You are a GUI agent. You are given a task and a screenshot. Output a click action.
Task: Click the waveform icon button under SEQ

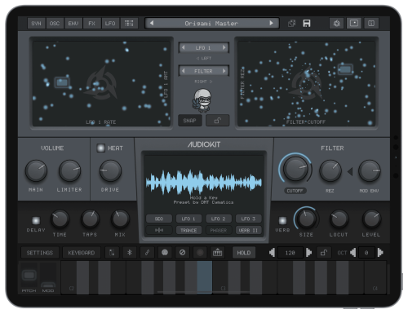point(159,230)
